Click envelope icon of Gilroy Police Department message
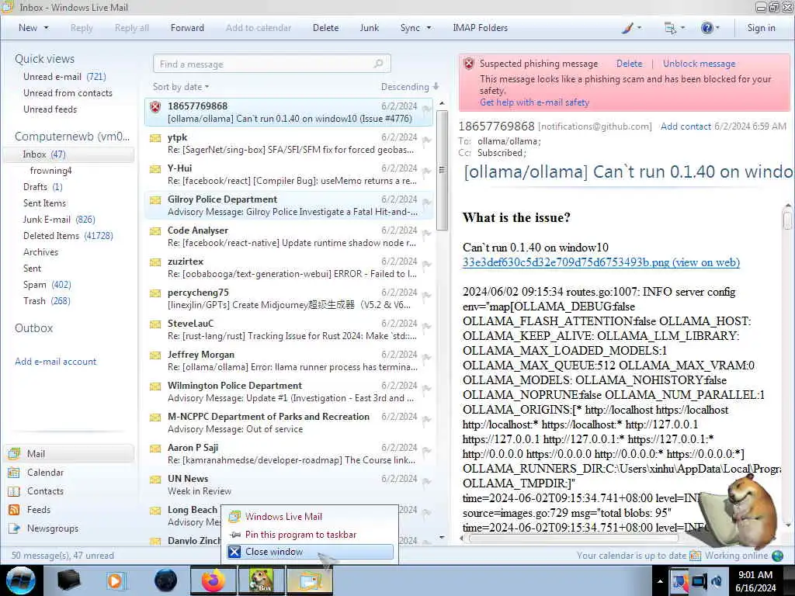 pyautogui.click(x=155, y=200)
